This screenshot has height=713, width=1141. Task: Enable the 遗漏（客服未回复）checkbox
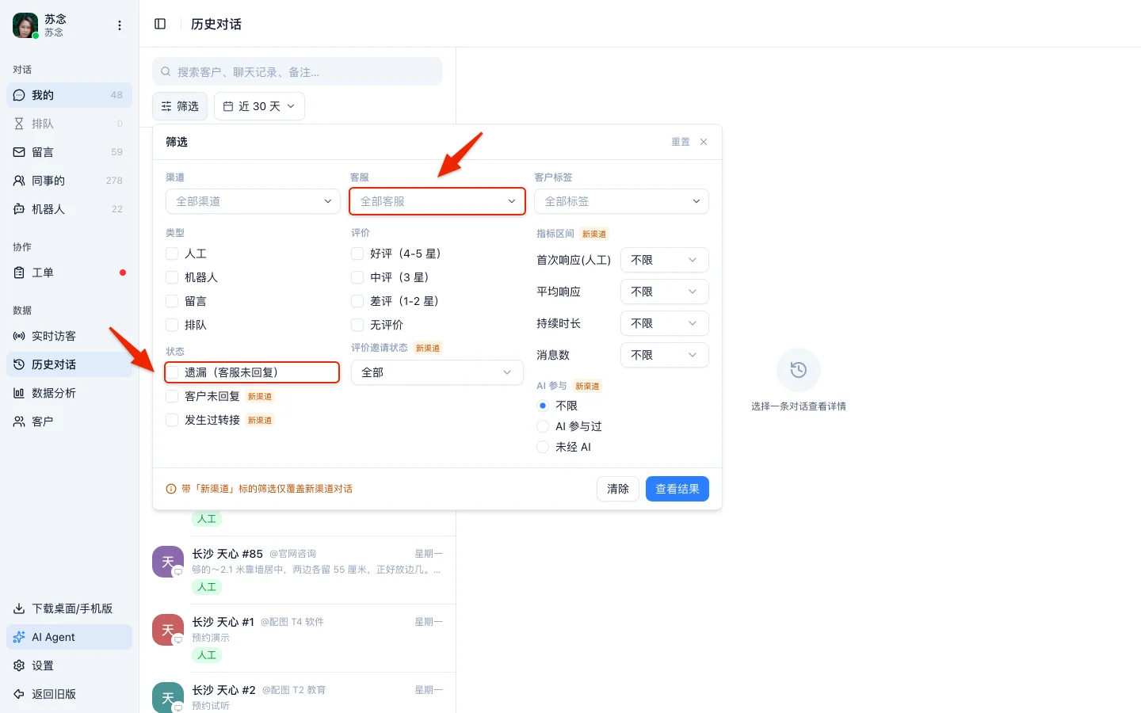172,372
